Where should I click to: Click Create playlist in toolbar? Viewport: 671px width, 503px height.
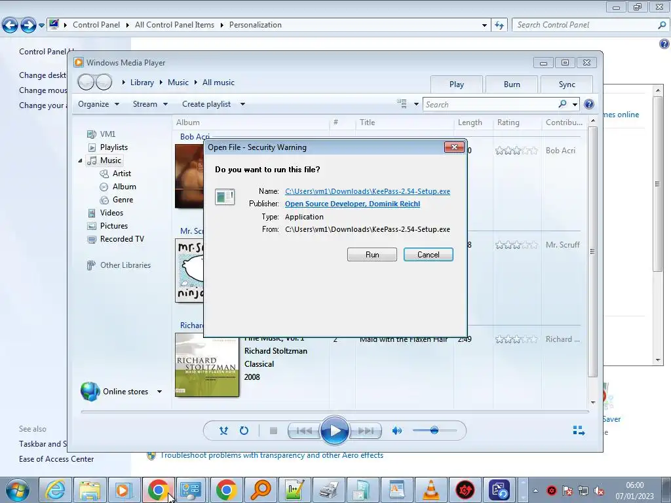click(206, 104)
